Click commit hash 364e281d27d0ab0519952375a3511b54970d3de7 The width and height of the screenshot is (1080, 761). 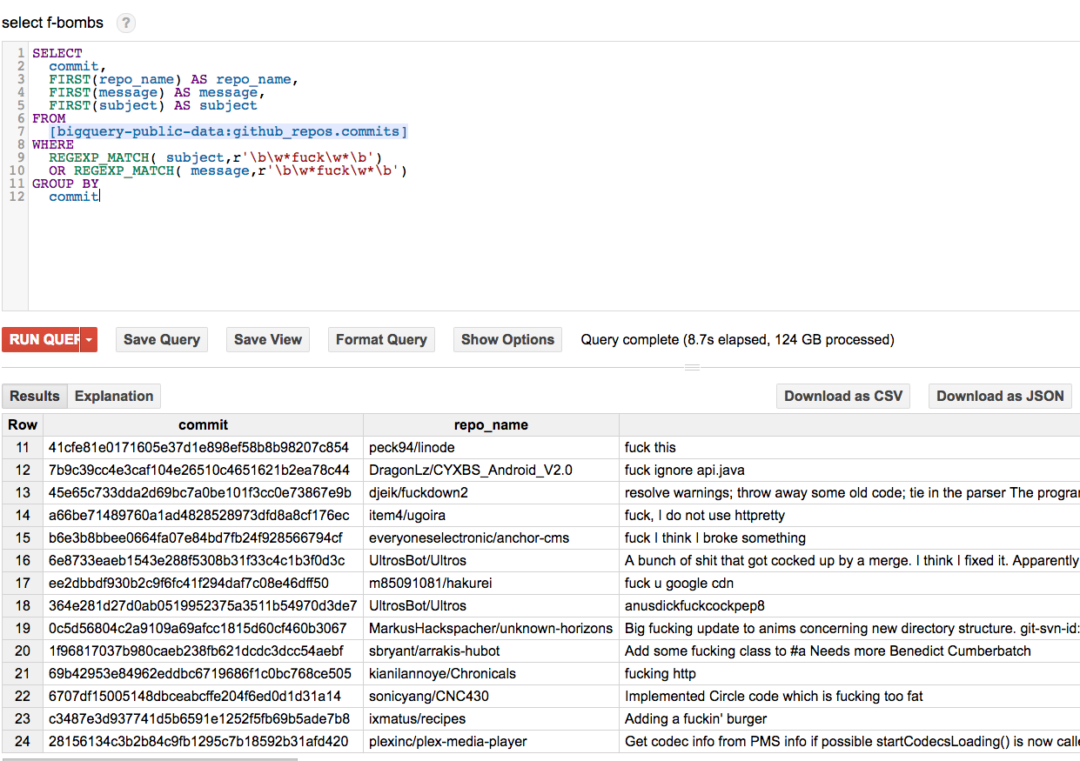203,605
